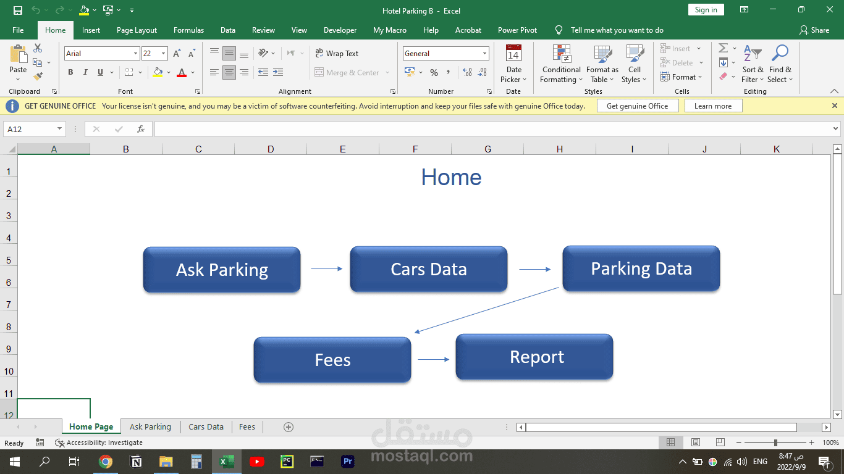Click the zoom slider in status bar
Screen dimensions: 844x474
[775, 443]
